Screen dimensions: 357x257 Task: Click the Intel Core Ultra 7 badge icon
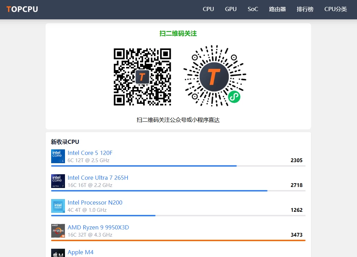tap(58, 181)
